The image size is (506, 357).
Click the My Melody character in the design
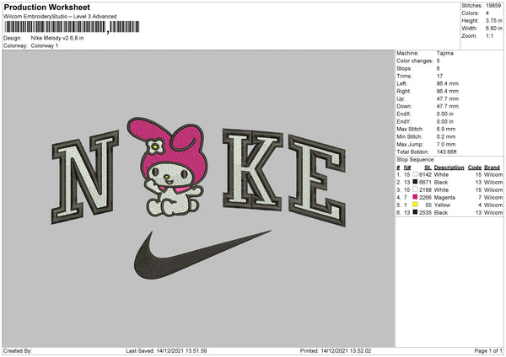point(168,167)
